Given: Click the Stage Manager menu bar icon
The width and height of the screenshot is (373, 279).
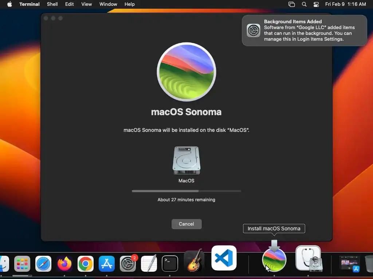Looking at the screenshot, I should point(292,4).
